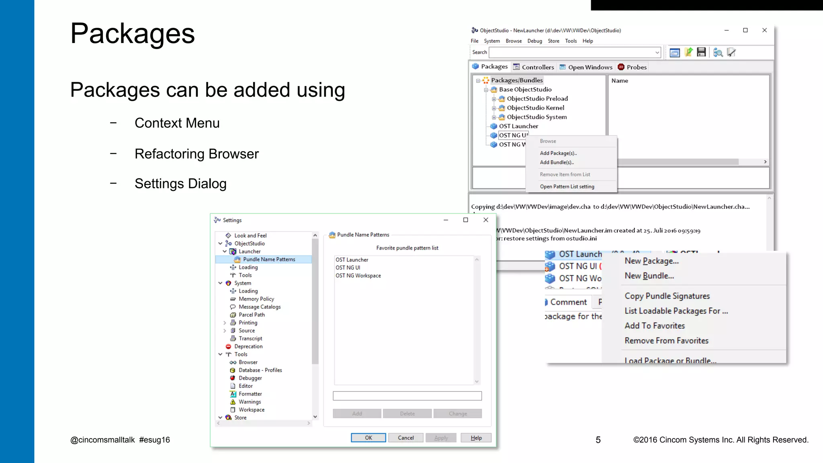Viewport: 823px width, 463px height.
Task: Select OST NG Workspace in favorite list
Action: click(x=358, y=276)
